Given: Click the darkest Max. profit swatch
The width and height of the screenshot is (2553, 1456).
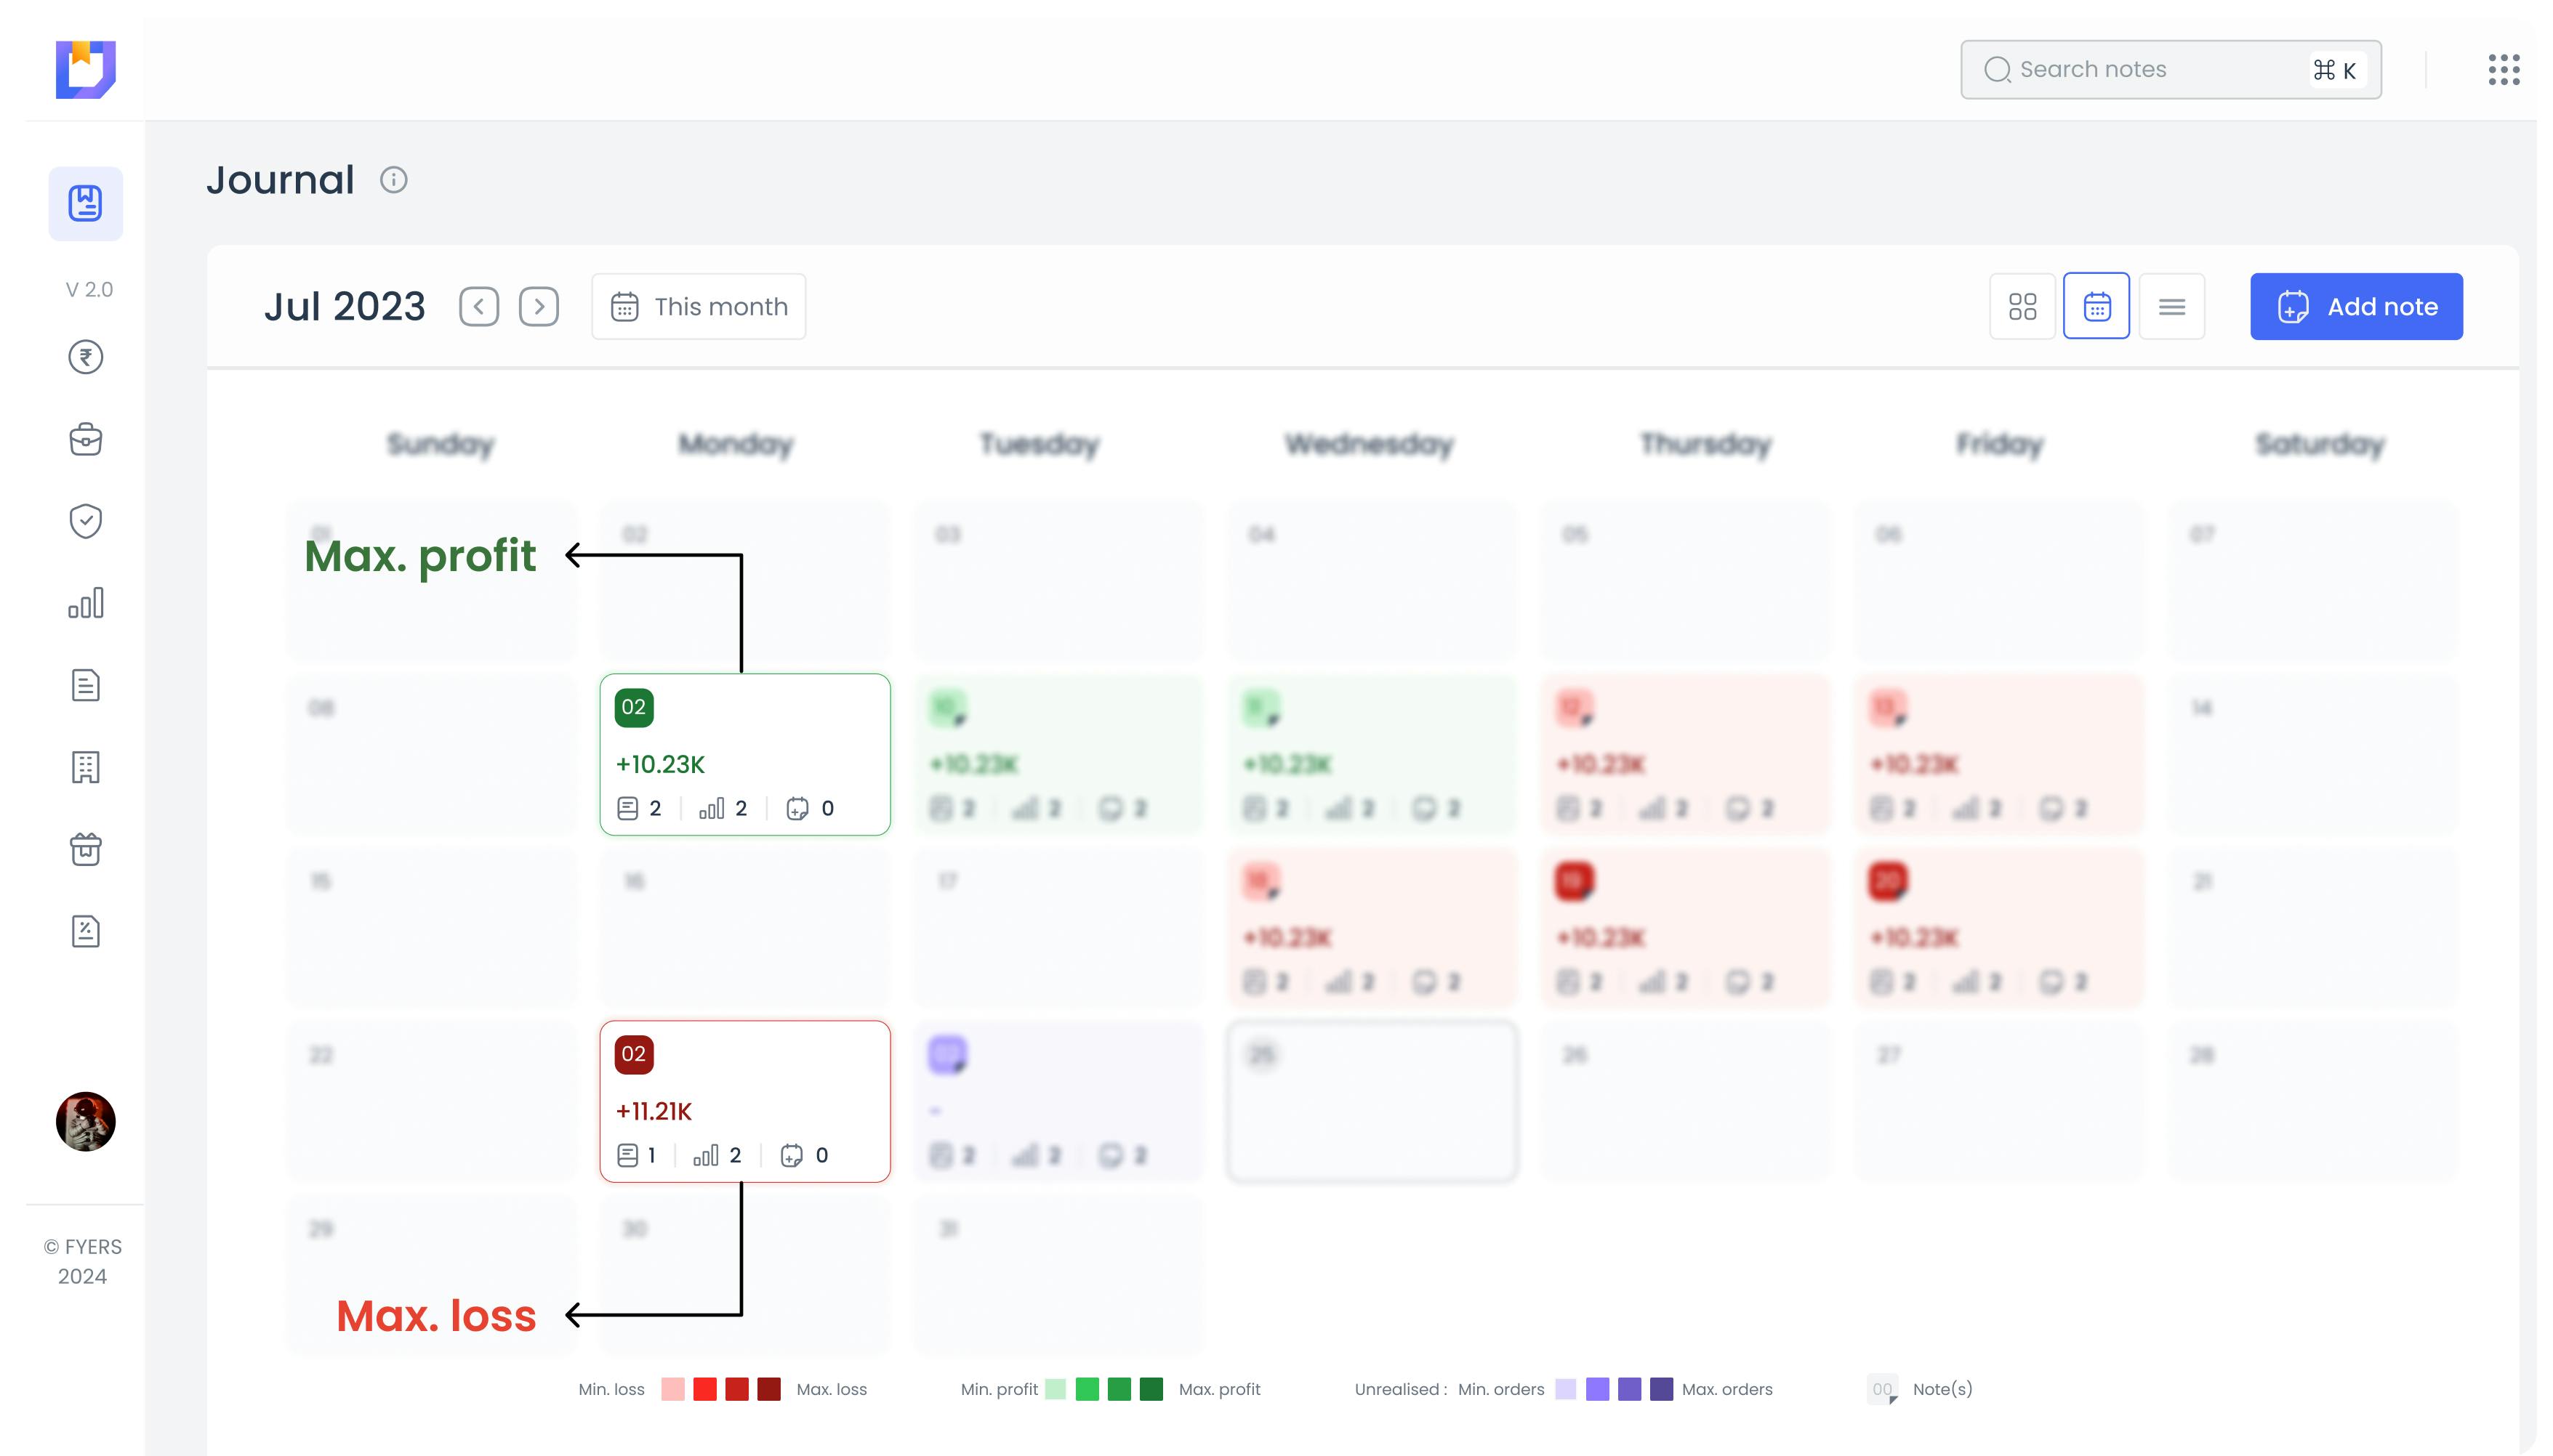Looking at the screenshot, I should tap(1151, 1389).
